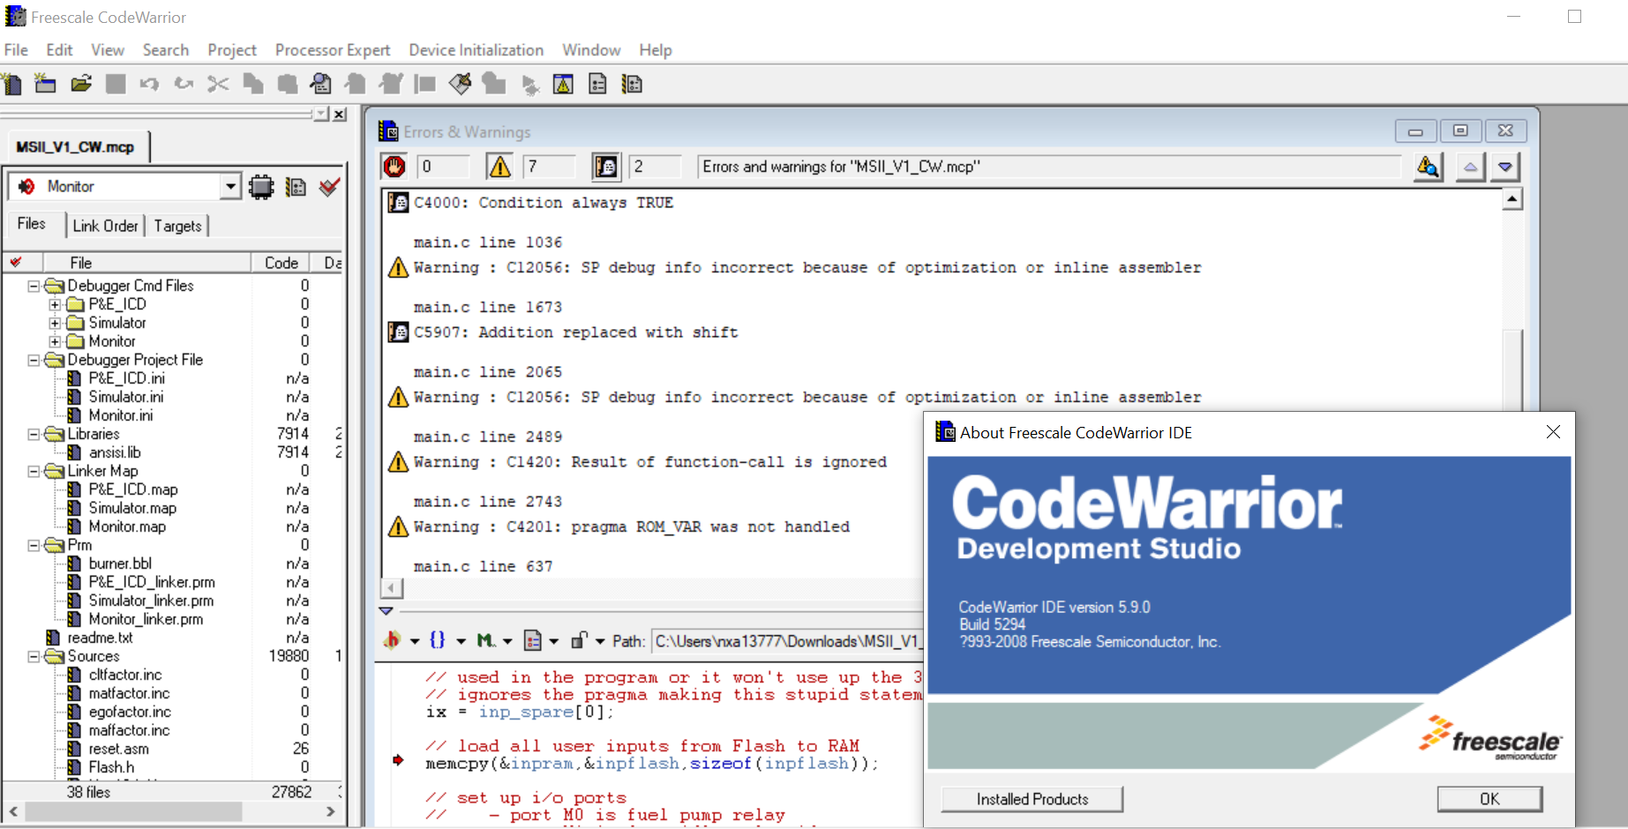Open the File menu

pos(16,50)
